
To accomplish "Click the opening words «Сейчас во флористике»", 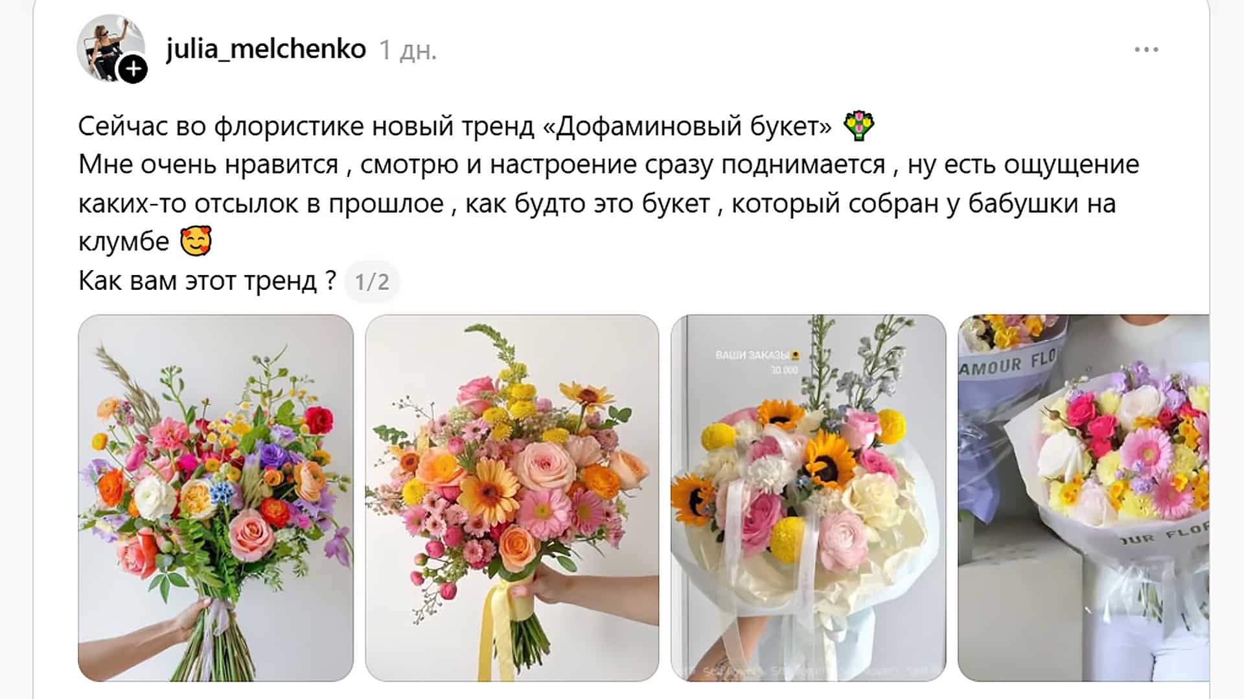I will click(221, 126).
